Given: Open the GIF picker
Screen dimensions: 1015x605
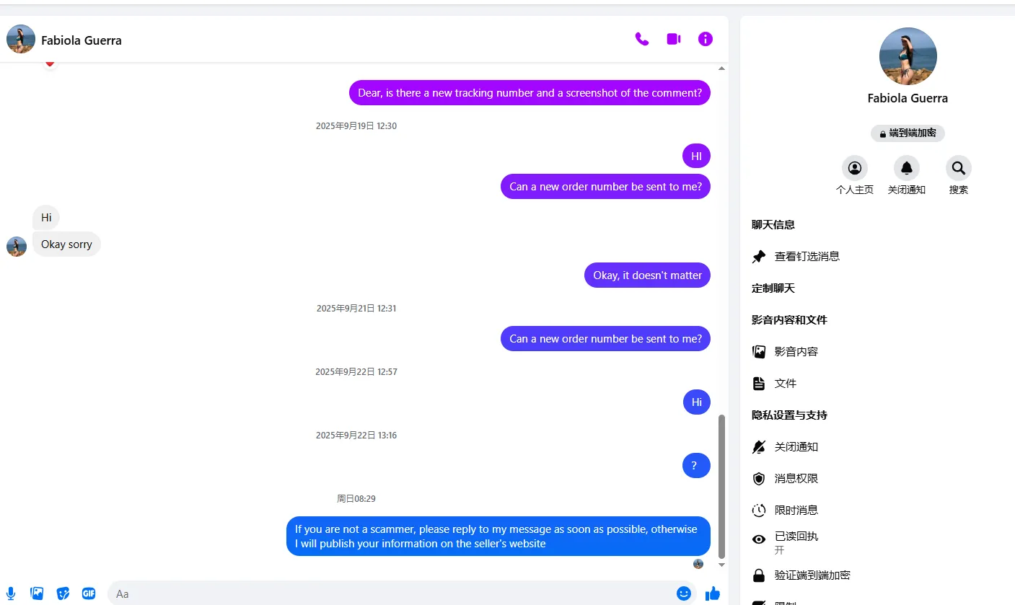Looking at the screenshot, I should click(89, 593).
